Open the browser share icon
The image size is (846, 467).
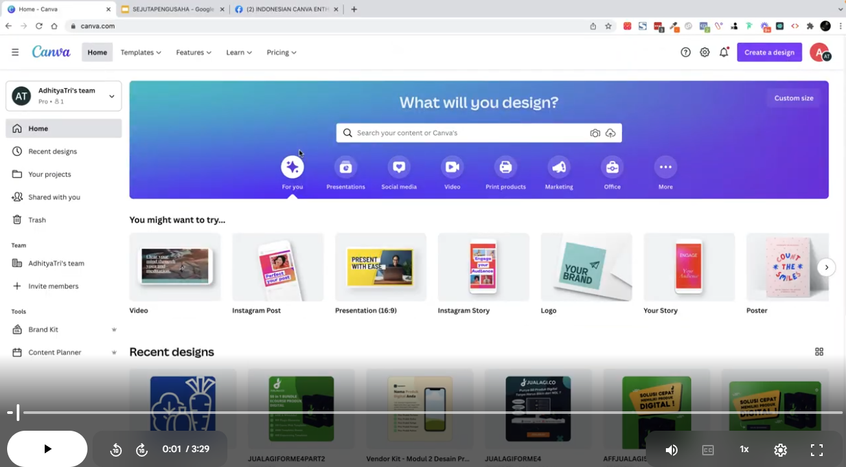593,26
